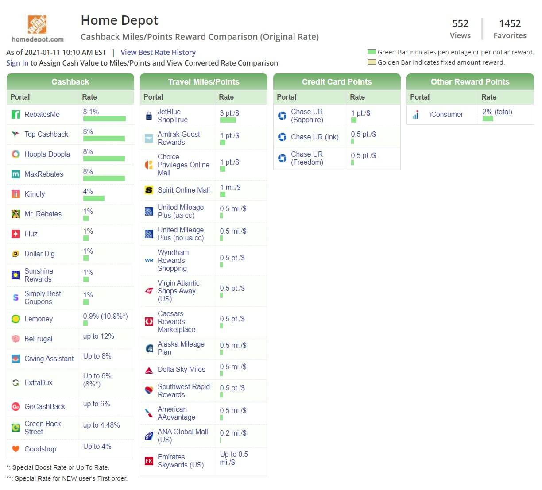Click the homedepot.com text under logo
This screenshot has width=542, height=490.
click(x=38, y=39)
